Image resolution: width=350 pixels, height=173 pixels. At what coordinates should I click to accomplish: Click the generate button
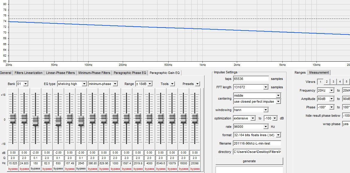point(249,161)
